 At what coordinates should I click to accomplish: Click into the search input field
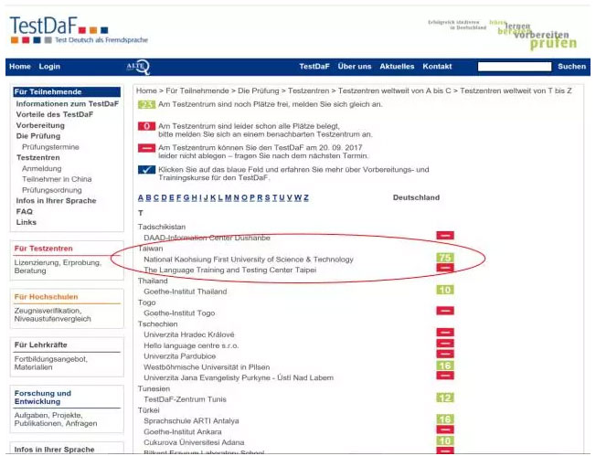(515, 67)
